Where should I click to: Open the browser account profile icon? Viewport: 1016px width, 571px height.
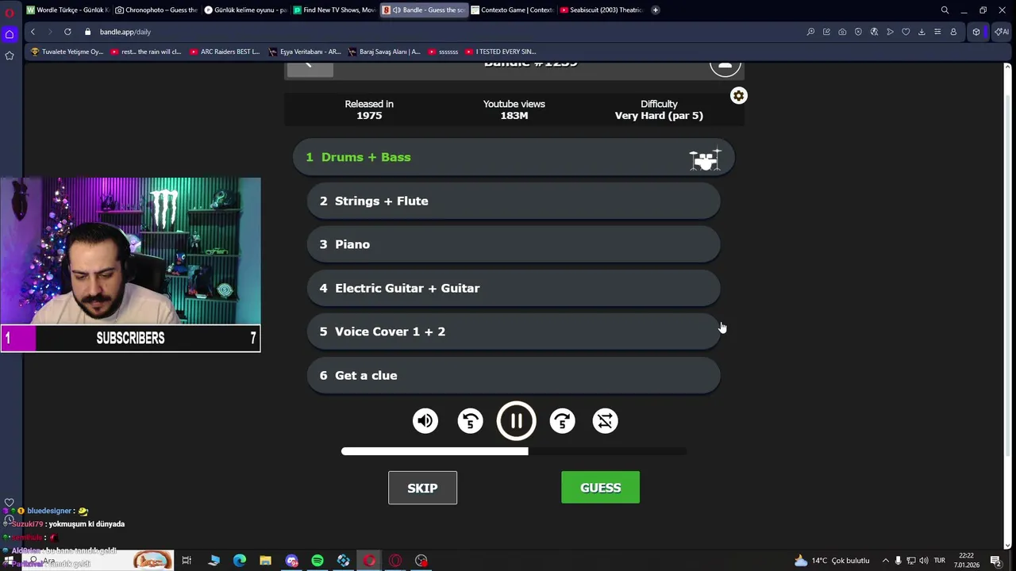coord(953,32)
